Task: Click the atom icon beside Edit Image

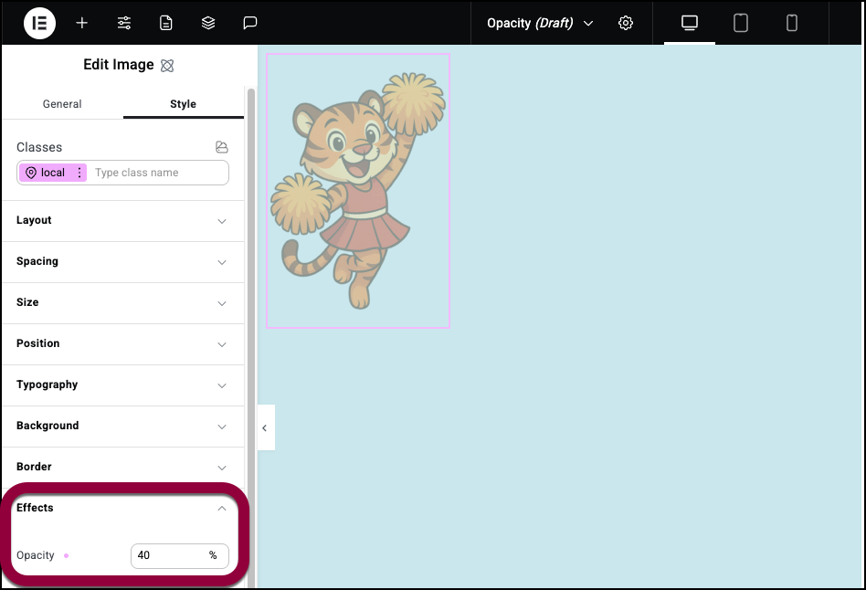Action: (x=167, y=66)
